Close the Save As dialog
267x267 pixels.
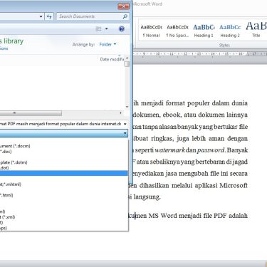(124, 6)
